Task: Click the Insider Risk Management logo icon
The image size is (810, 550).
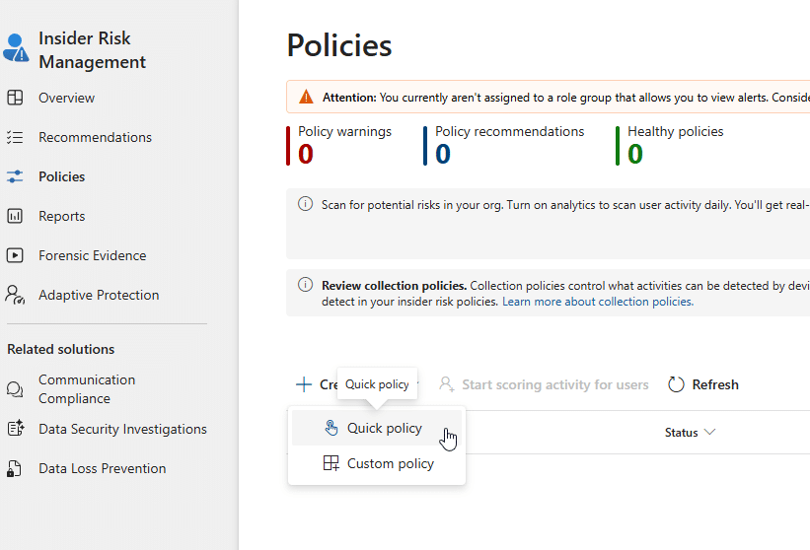Action: [x=16, y=48]
